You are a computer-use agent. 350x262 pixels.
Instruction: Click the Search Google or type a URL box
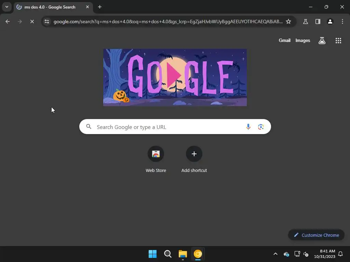(x=175, y=127)
